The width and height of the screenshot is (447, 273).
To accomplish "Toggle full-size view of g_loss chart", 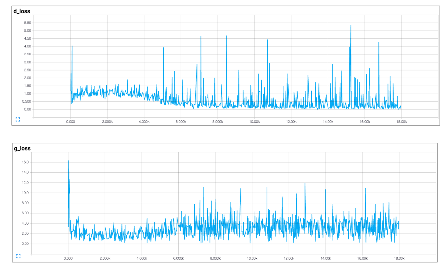I will coord(18,256).
